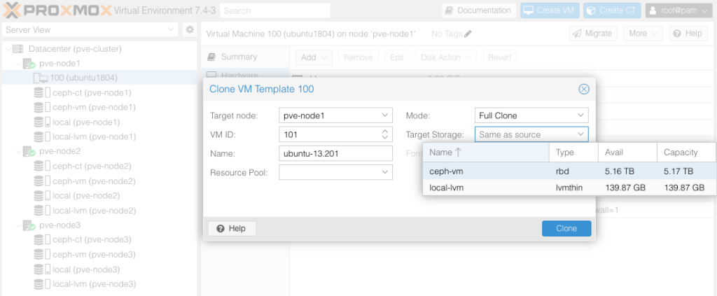Collapse the pve-node2 tree branch
Viewport: 717px width, 296px height.
[18, 151]
